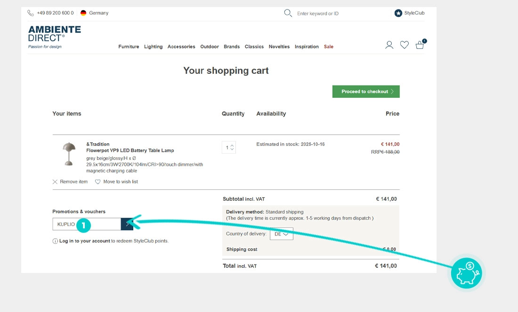Viewport: 518px width, 312px height.
Task: Click the Flowerpot lamp thumbnail
Action: (x=69, y=154)
